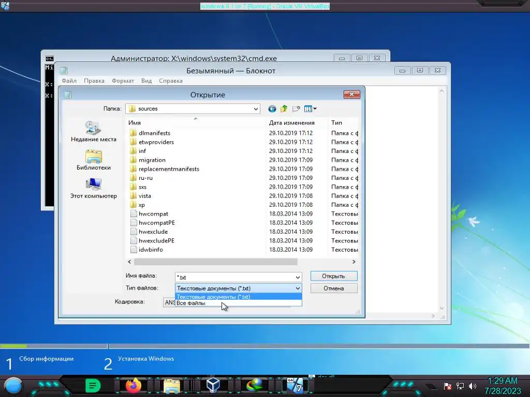Open Библиотеки in the places sidebar

click(94, 160)
